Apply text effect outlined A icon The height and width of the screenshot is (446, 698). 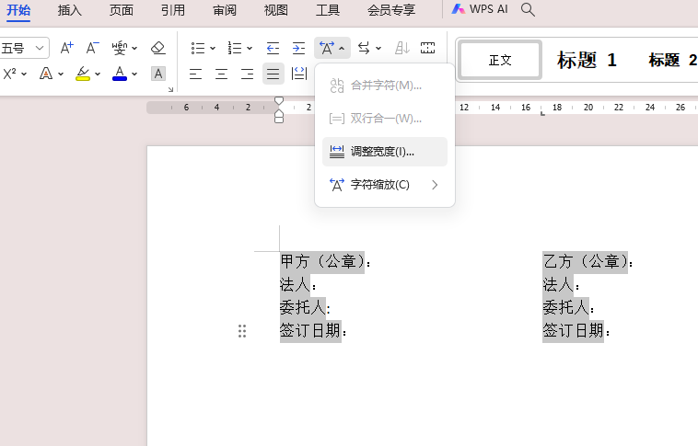click(x=46, y=74)
